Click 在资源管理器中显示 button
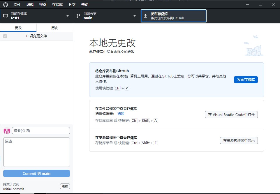The height and width of the screenshot is (194, 280). coord(239,140)
